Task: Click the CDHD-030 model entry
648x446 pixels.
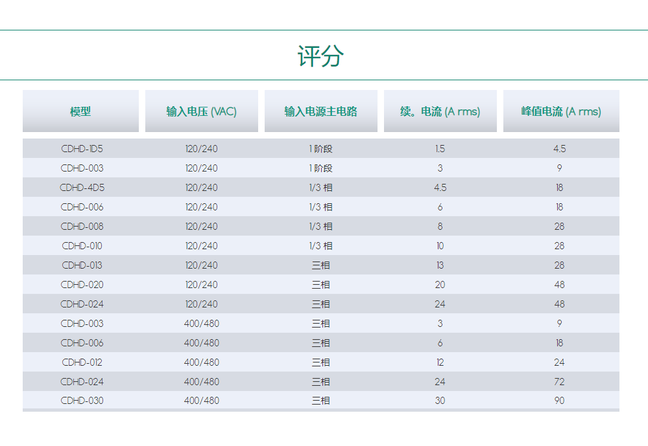Action: click(x=82, y=401)
